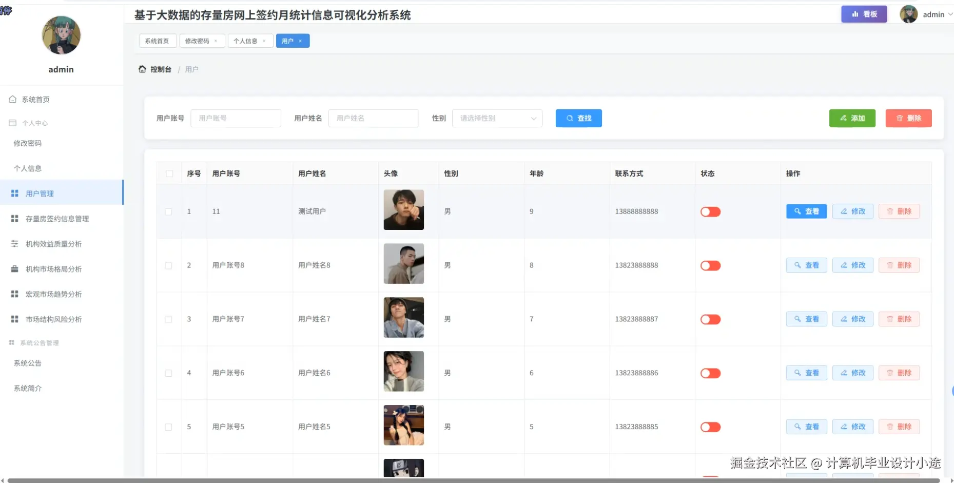The height and width of the screenshot is (483, 954).
Task: Click inside the 用户账号 input field
Action: [236, 118]
